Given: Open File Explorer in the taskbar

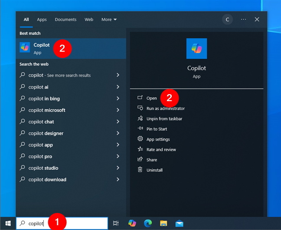Looking at the screenshot, I should [163, 223].
